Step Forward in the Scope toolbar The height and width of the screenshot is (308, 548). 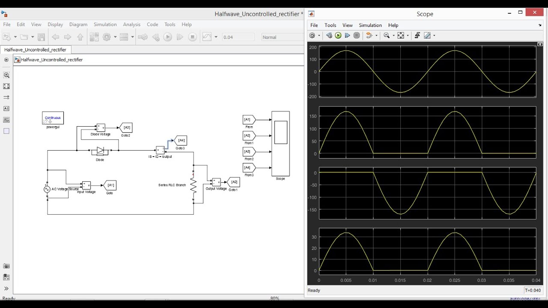coord(347,36)
